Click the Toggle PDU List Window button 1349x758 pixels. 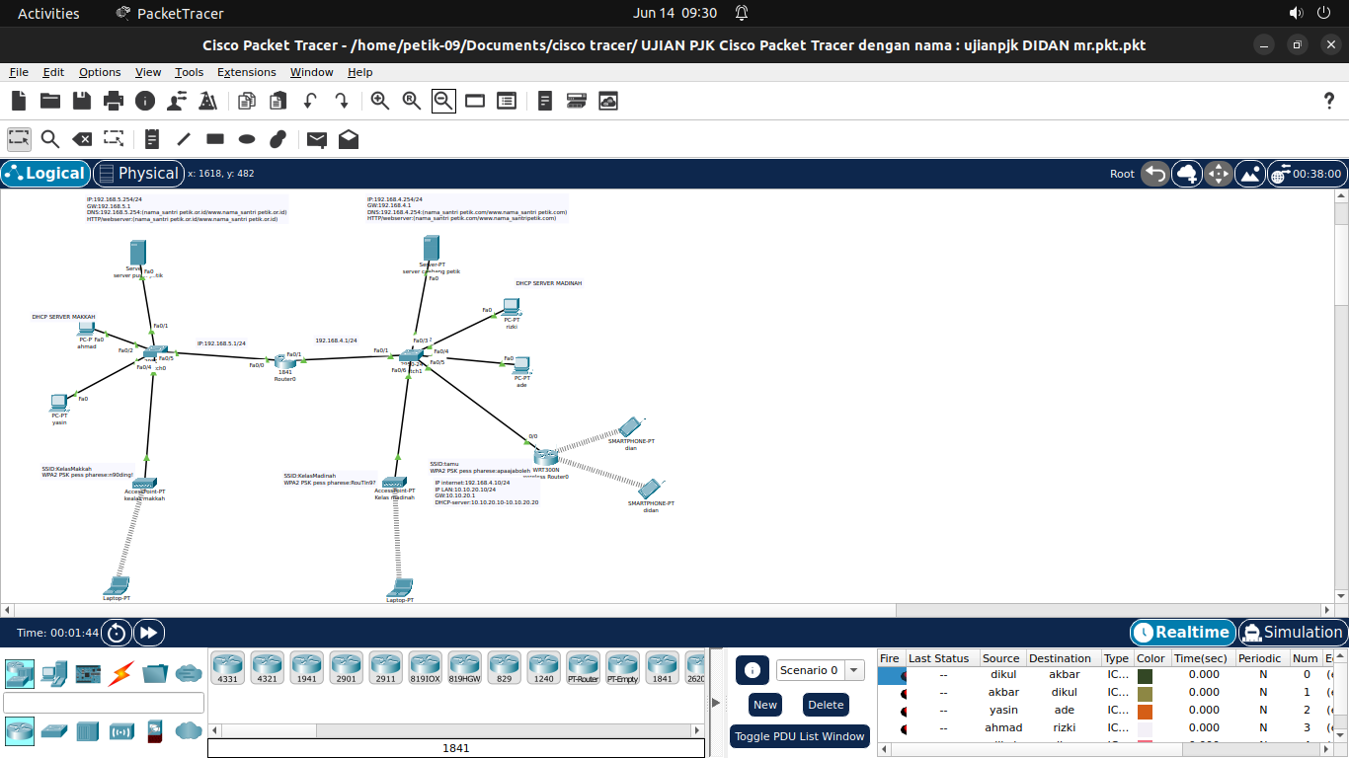coord(799,736)
